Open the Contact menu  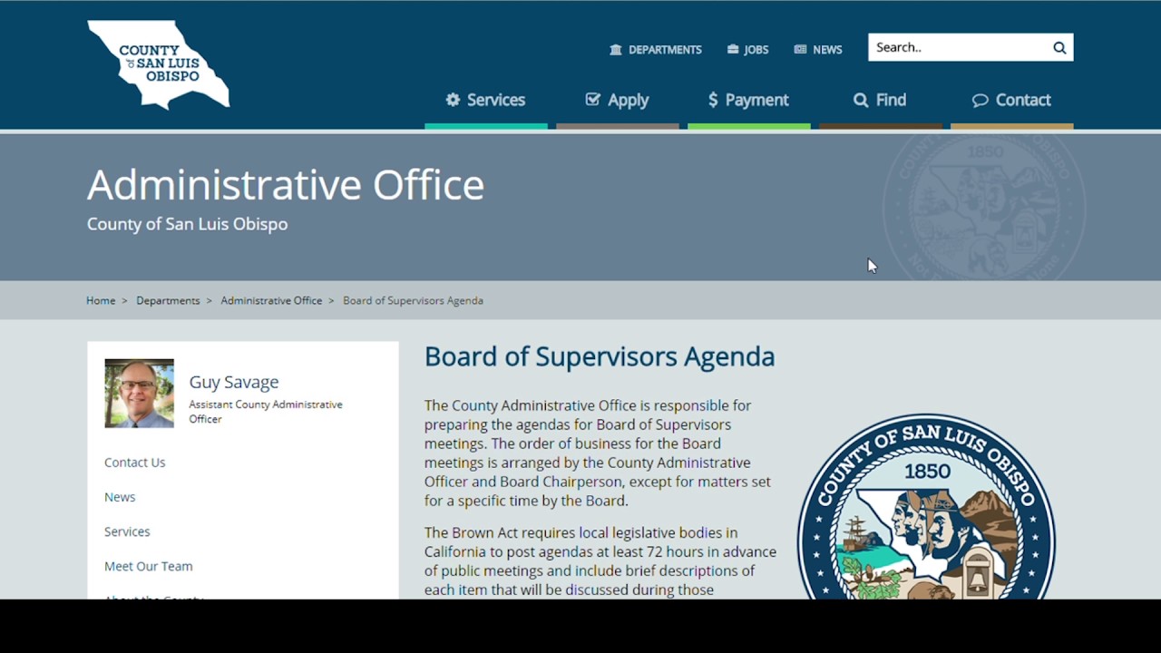click(1012, 101)
